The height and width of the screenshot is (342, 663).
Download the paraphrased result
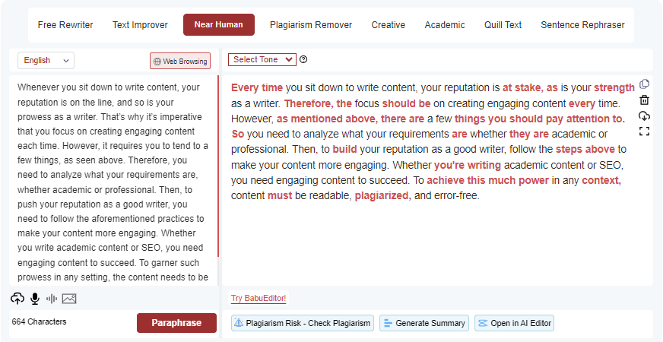click(644, 116)
